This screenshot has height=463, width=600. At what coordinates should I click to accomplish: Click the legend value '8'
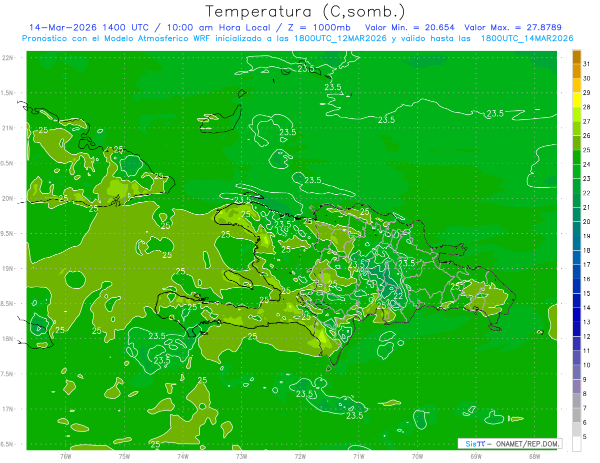[585, 394]
